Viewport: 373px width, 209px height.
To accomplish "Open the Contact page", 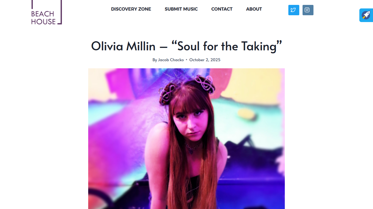I will [x=222, y=9].
